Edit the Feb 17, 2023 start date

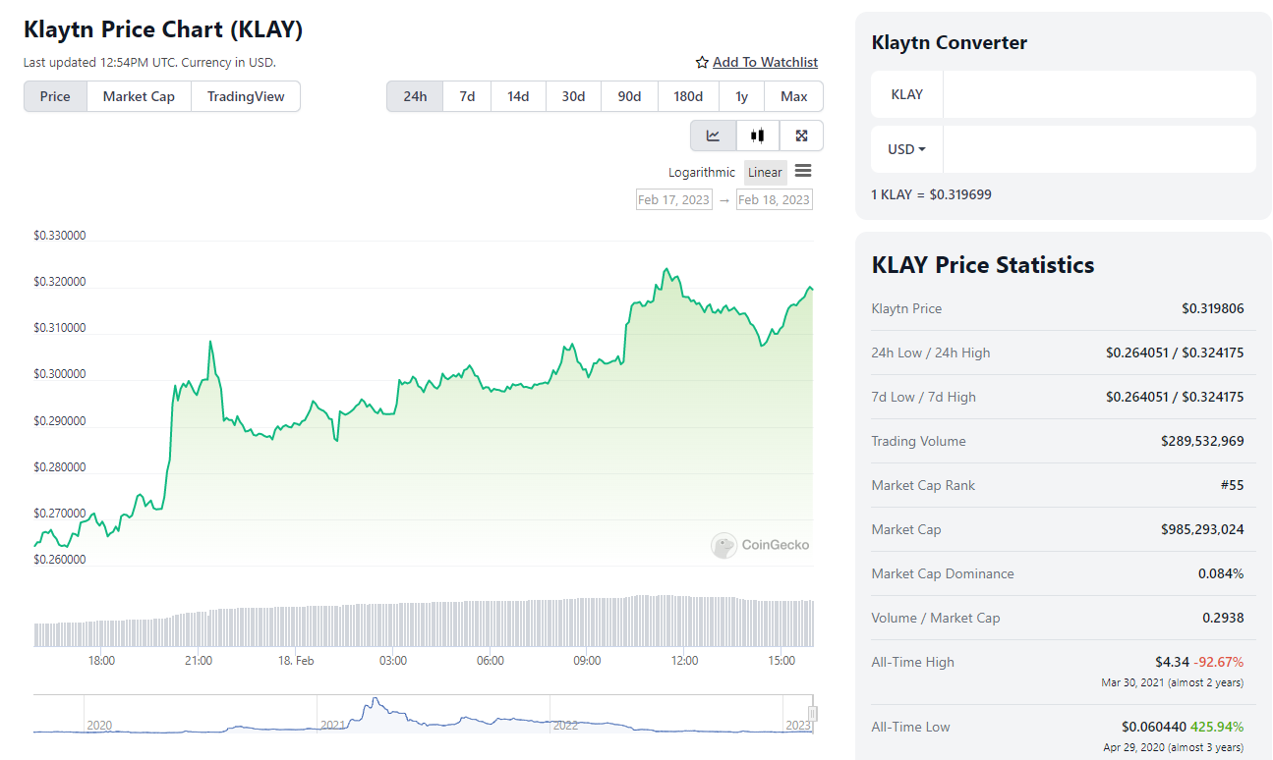coord(674,199)
